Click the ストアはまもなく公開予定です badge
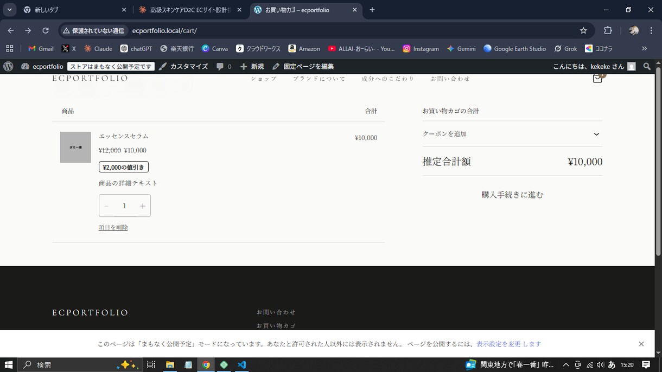The width and height of the screenshot is (662, 372). (111, 66)
